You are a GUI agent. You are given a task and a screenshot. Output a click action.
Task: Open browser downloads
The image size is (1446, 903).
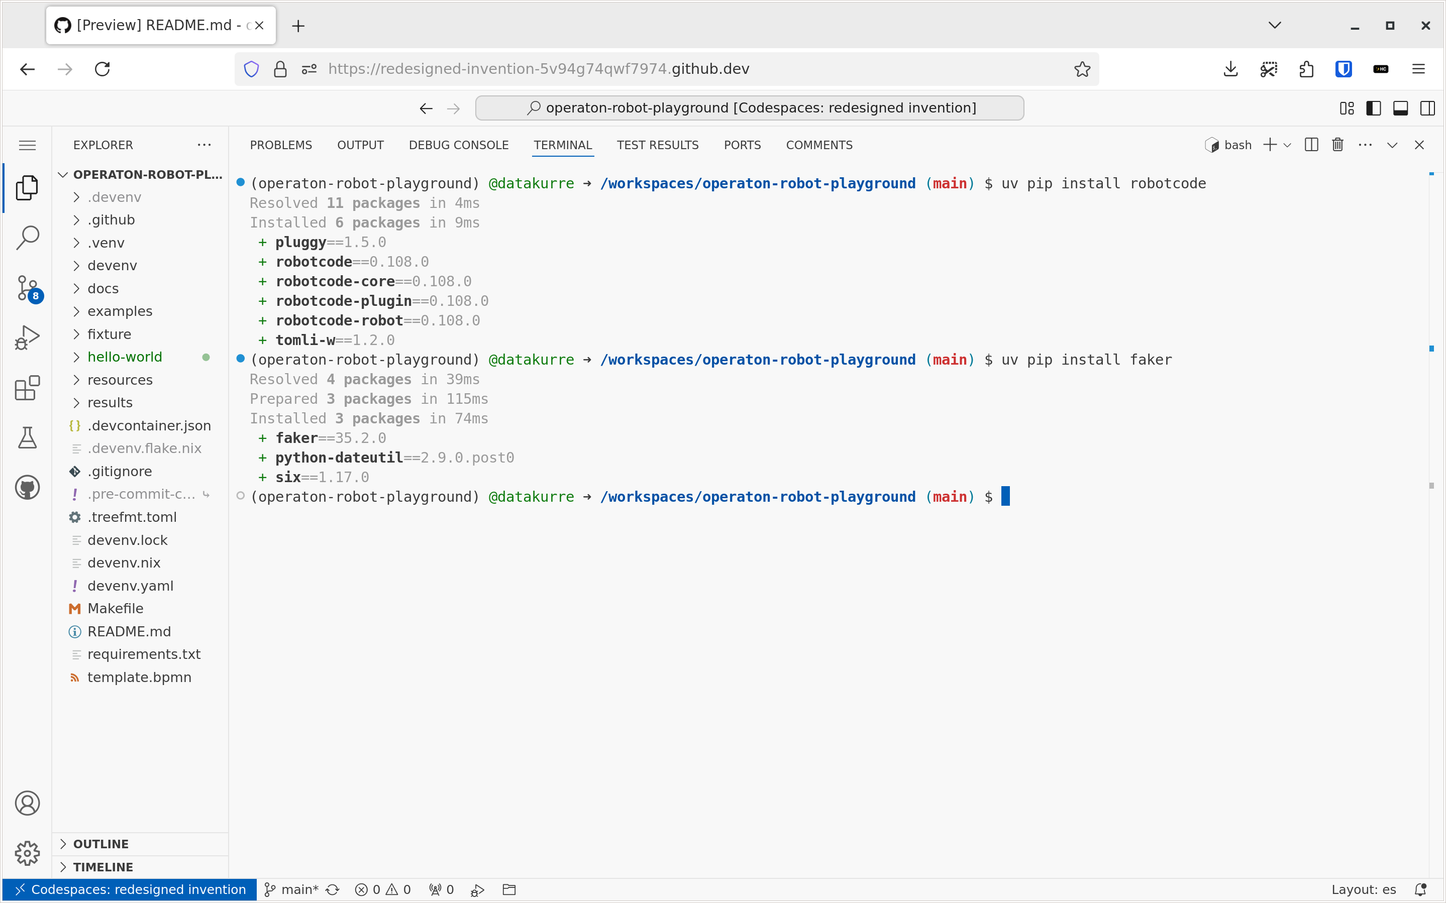click(1230, 69)
